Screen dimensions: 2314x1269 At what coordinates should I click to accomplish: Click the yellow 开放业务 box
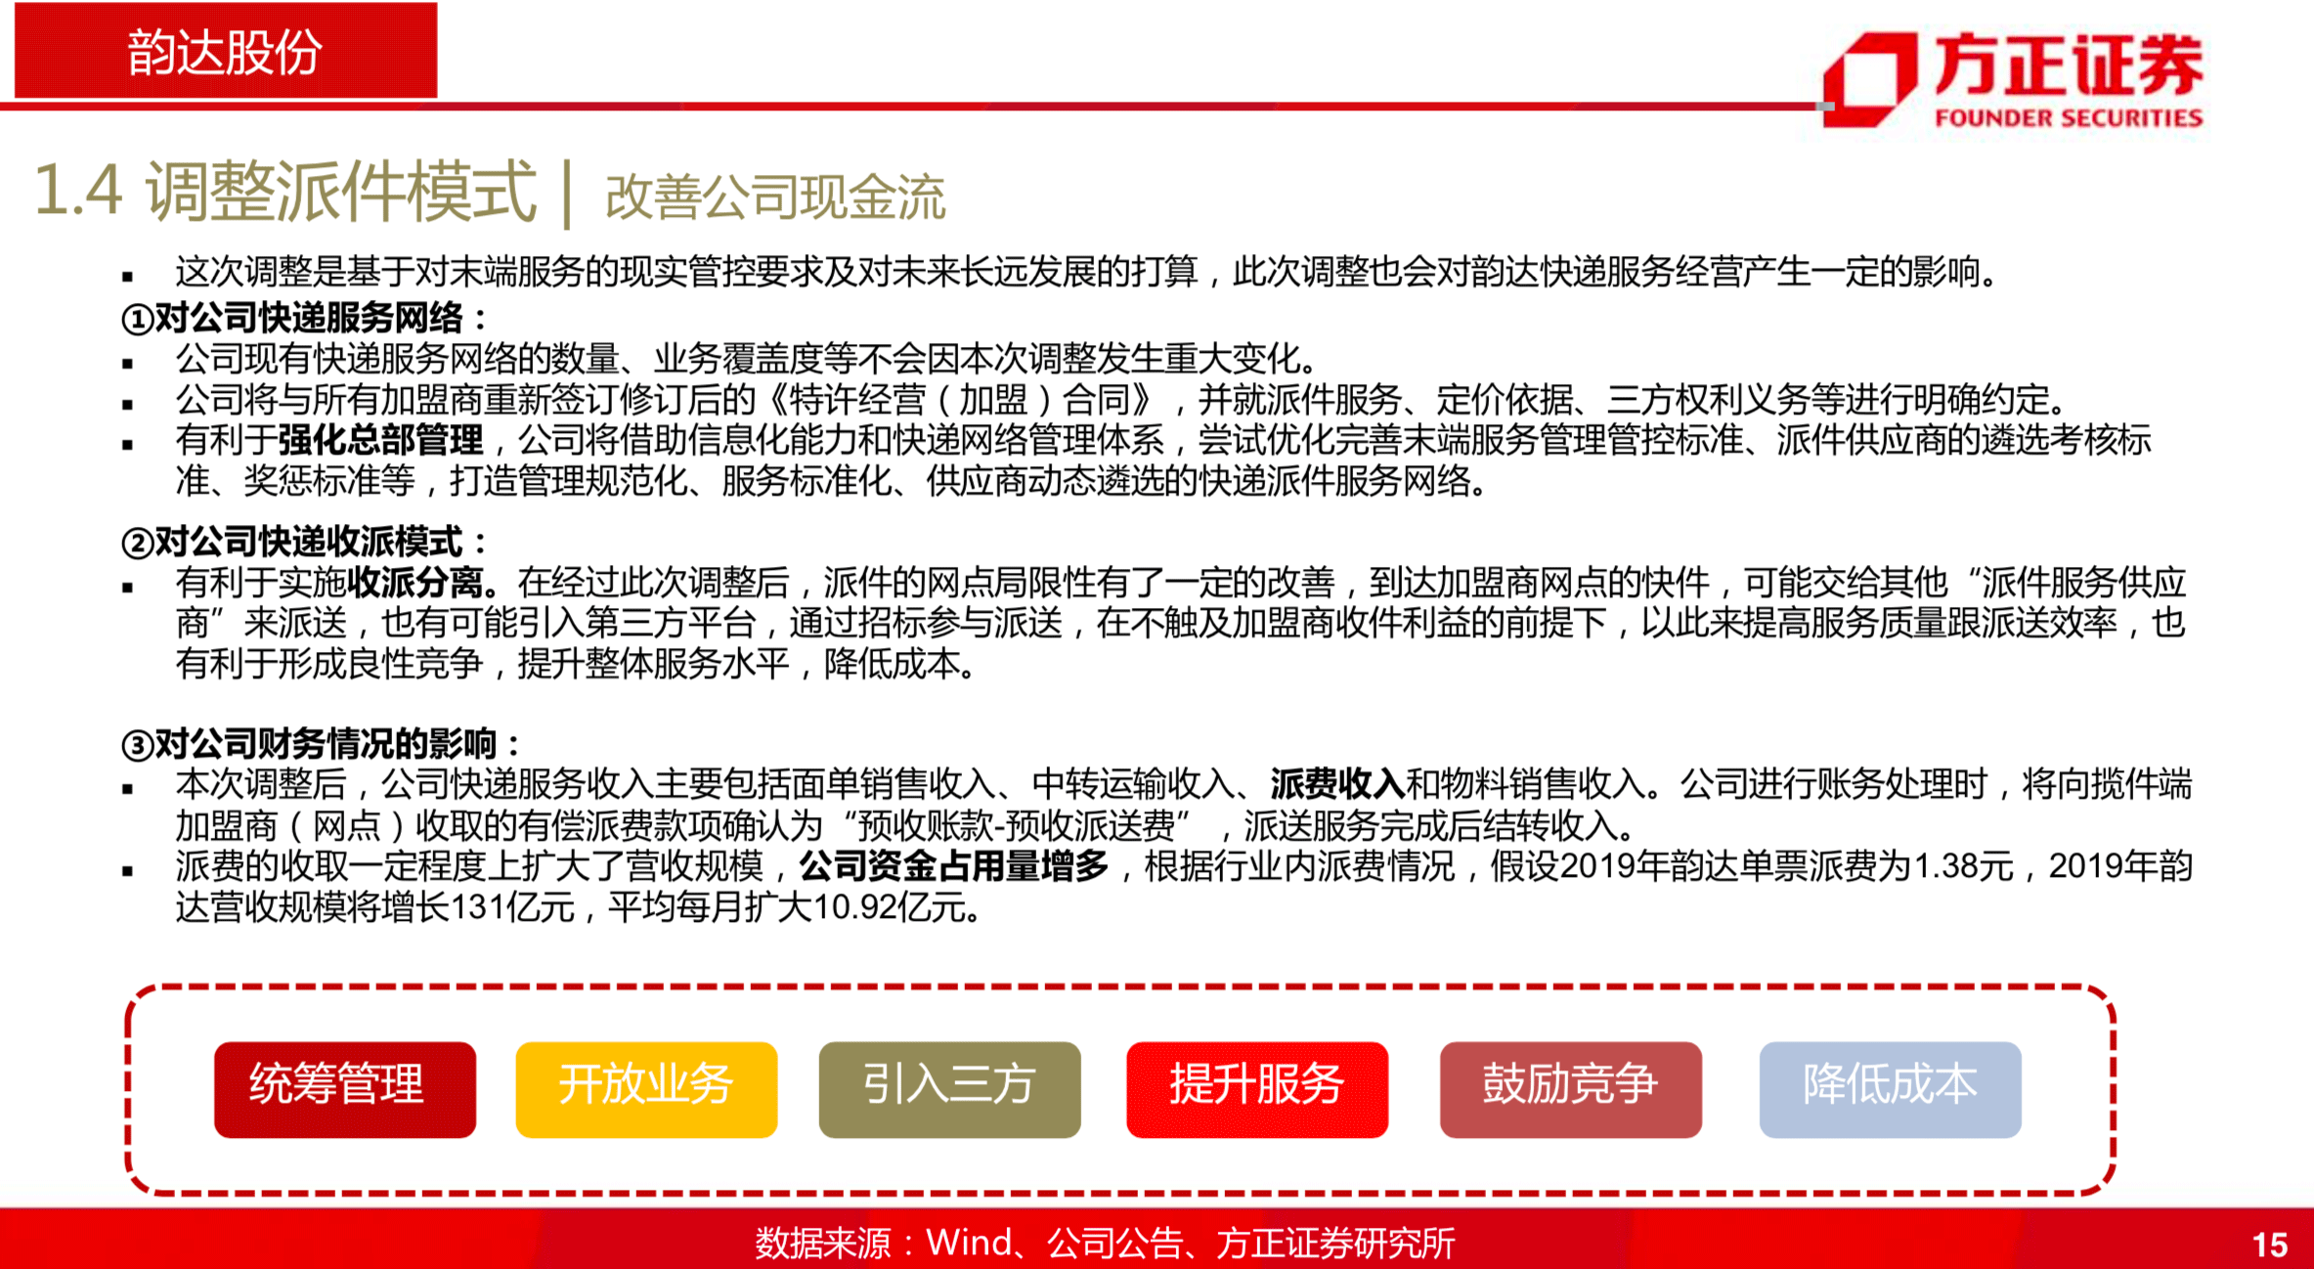point(646,1089)
